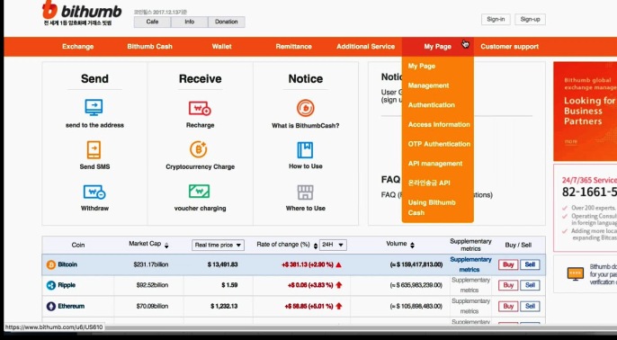This screenshot has width=617, height=340.
Task: Click the Bitcoin Buy button
Action: (508, 264)
